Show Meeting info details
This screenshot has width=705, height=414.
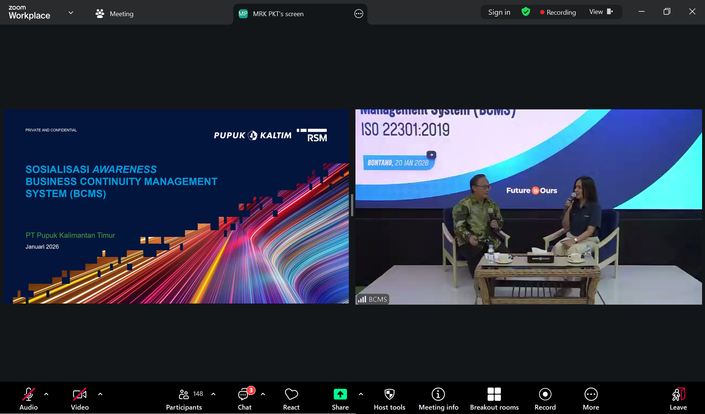438,399
